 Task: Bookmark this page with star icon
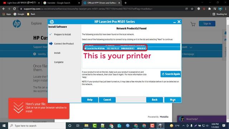pyautogui.click(x=192, y=9)
